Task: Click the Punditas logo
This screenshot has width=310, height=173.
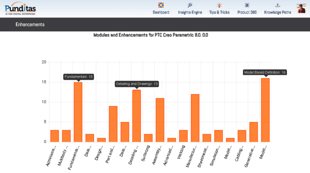Action: (20, 8)
